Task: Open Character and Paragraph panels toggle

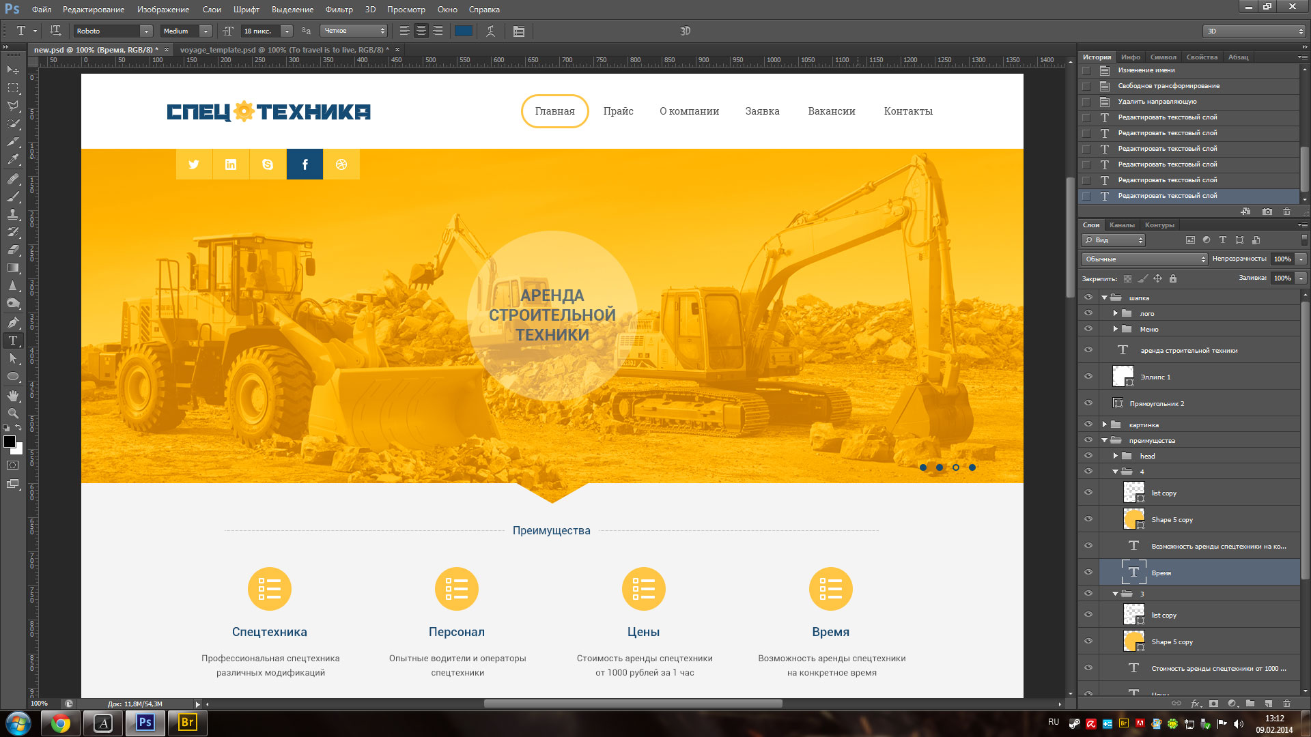Action: coord(519,31)
